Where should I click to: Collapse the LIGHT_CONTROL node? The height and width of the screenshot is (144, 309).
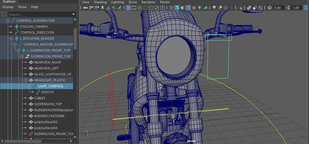click(x=29, y=86)
